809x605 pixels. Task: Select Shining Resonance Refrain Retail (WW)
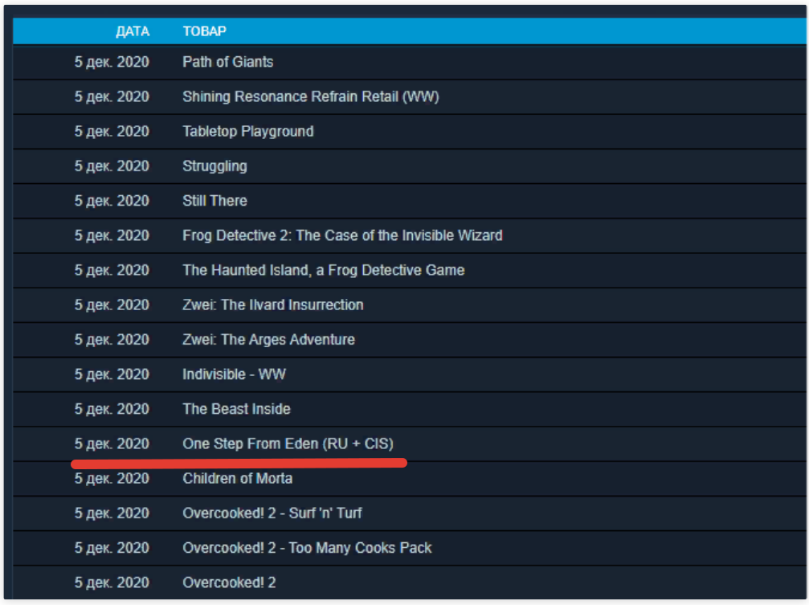tap(311, 96)
